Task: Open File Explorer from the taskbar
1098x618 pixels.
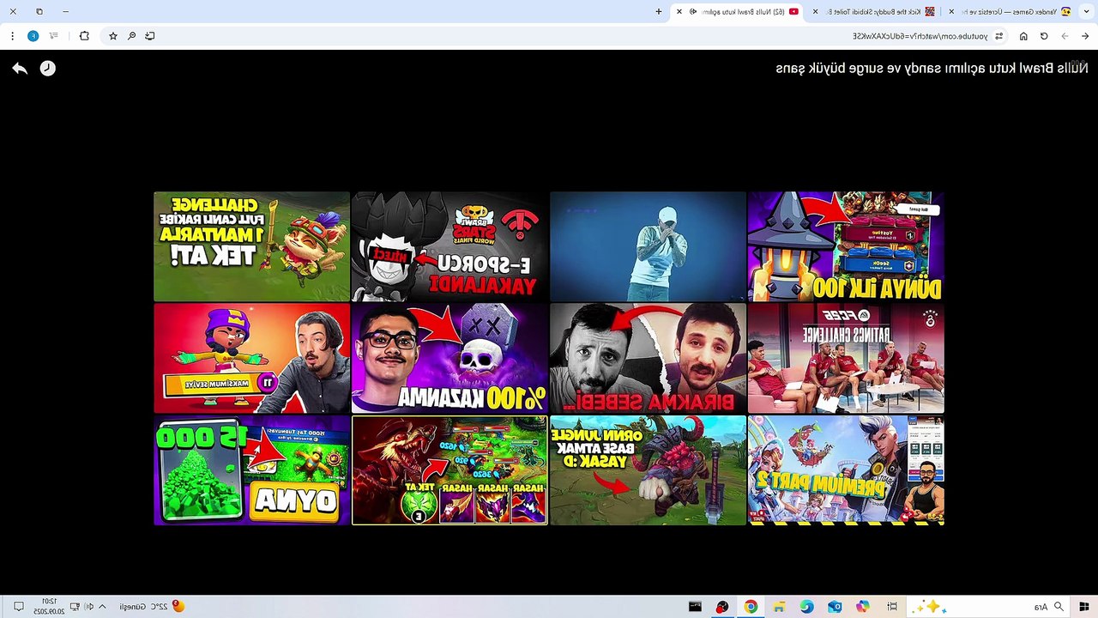Action: [779, 607]
